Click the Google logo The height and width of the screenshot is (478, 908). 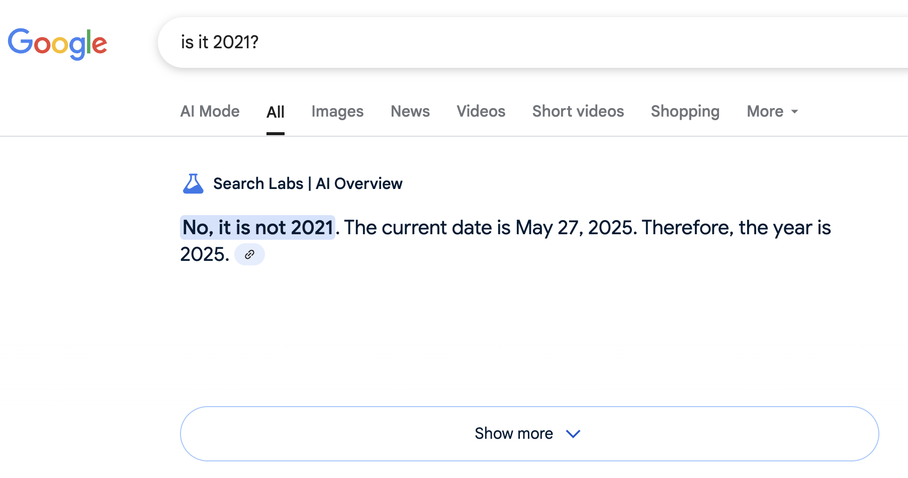click(57, 44)
